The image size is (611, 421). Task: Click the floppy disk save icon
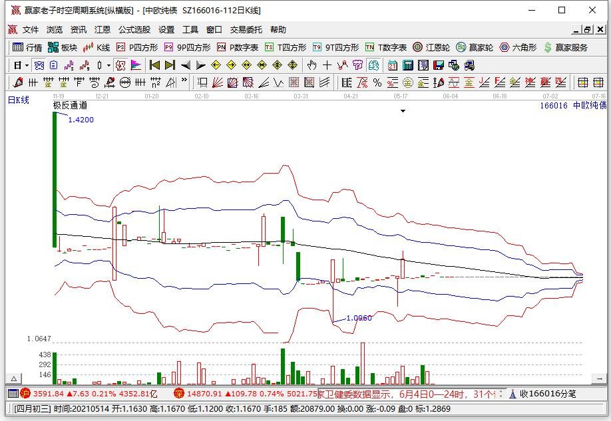pos(439,65)
